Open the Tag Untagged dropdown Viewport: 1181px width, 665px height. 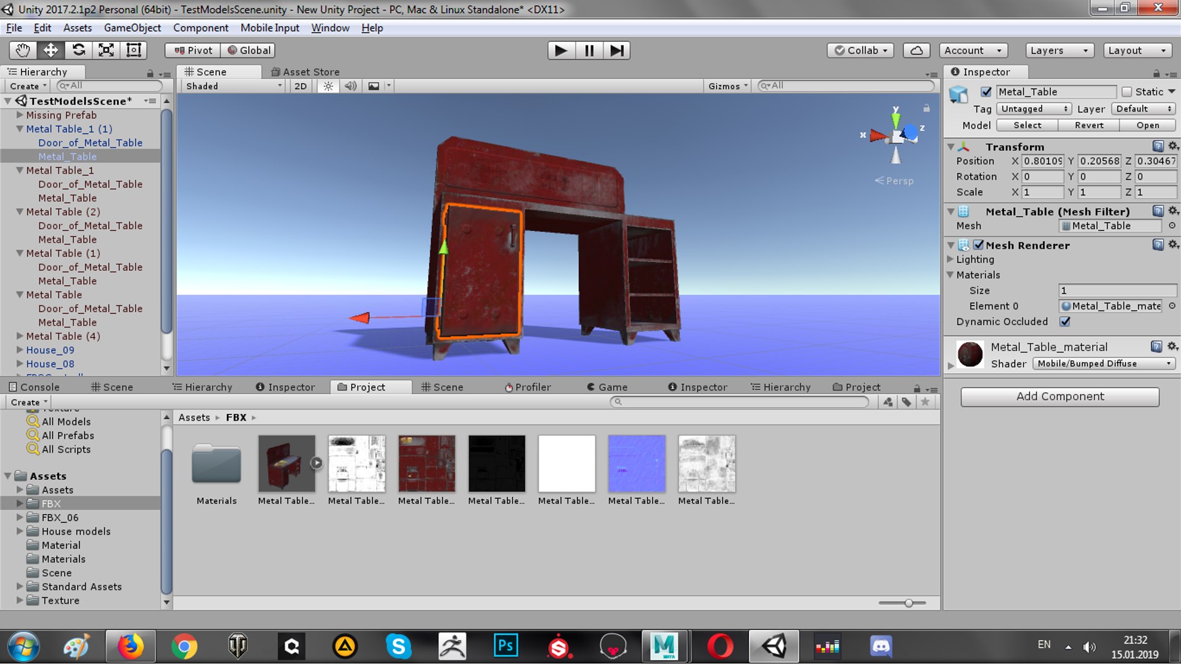click(1034, 109)
